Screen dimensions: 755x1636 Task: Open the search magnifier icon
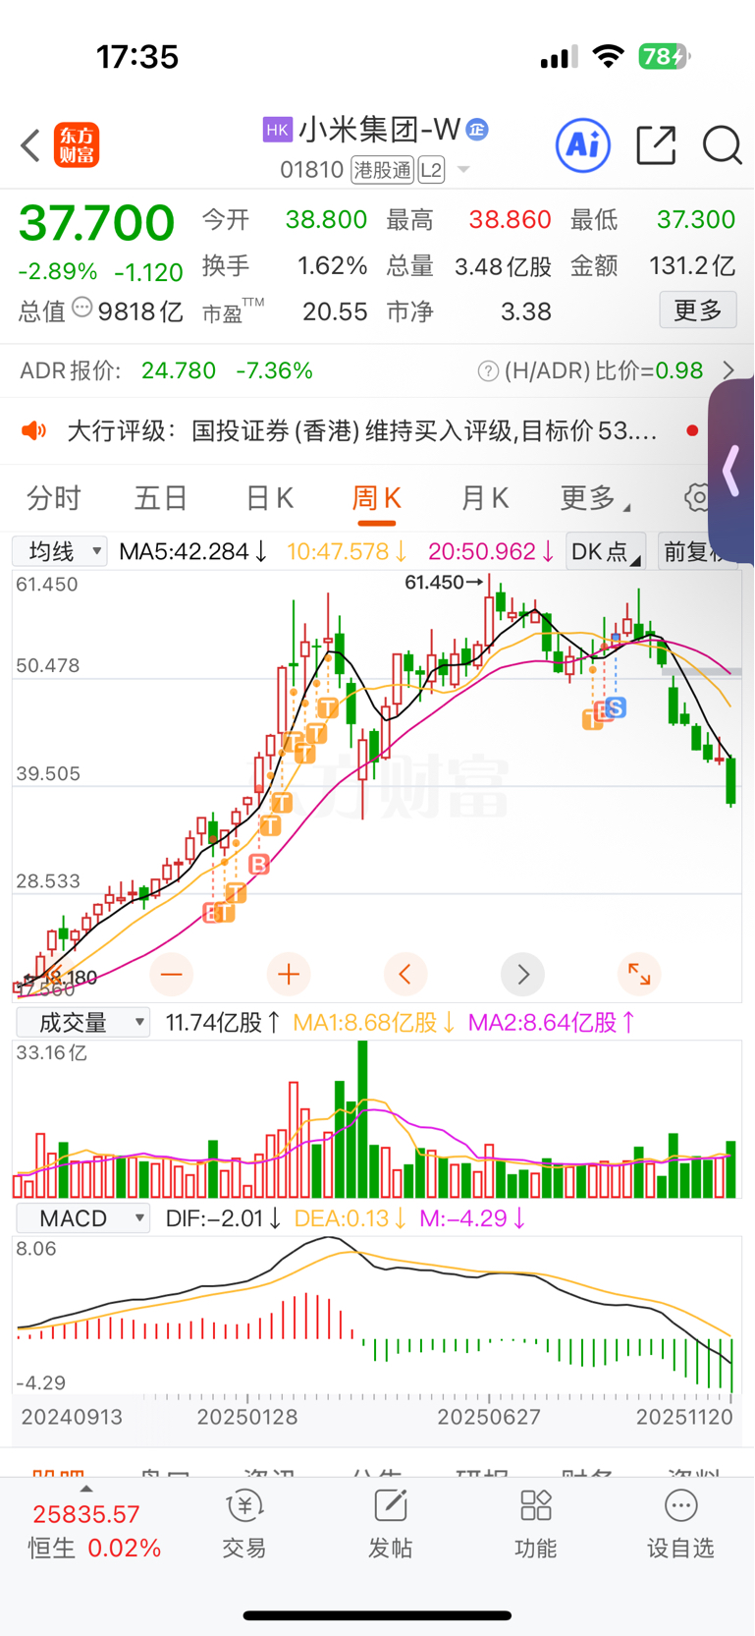point(722,145)
